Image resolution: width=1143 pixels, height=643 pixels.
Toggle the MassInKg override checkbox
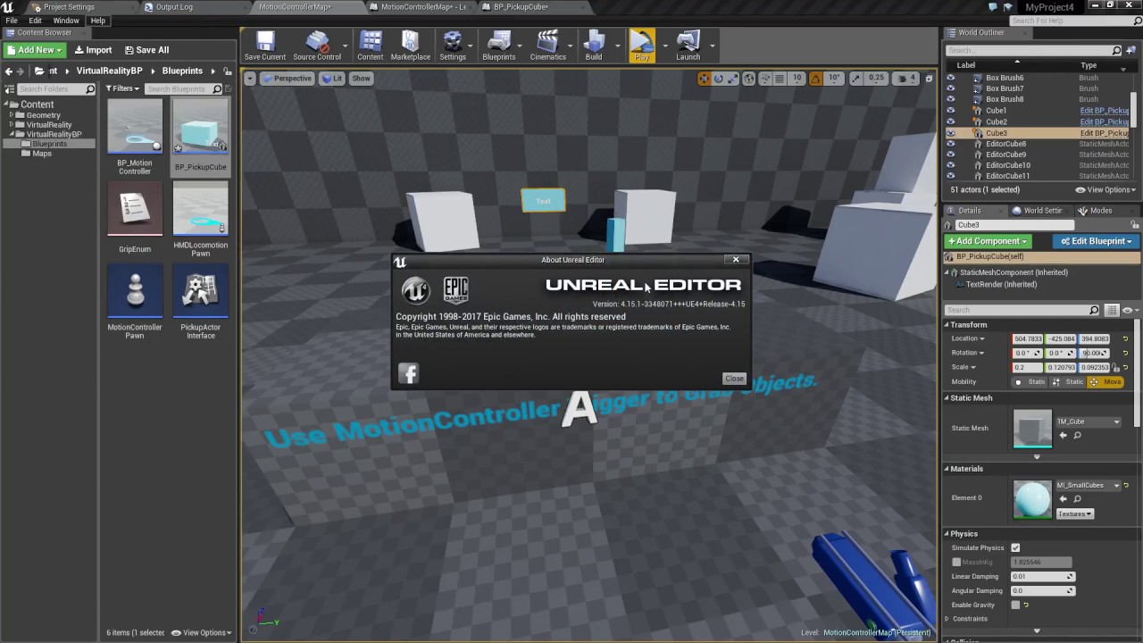pyautogui.click(x=956, y=562)
